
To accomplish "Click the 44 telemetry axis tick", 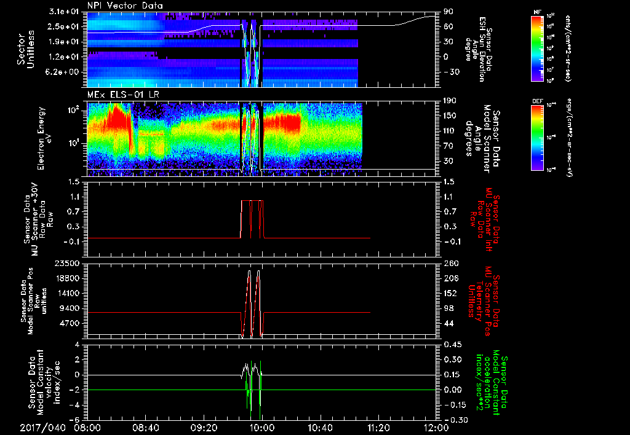I will [x=449, y=323].
